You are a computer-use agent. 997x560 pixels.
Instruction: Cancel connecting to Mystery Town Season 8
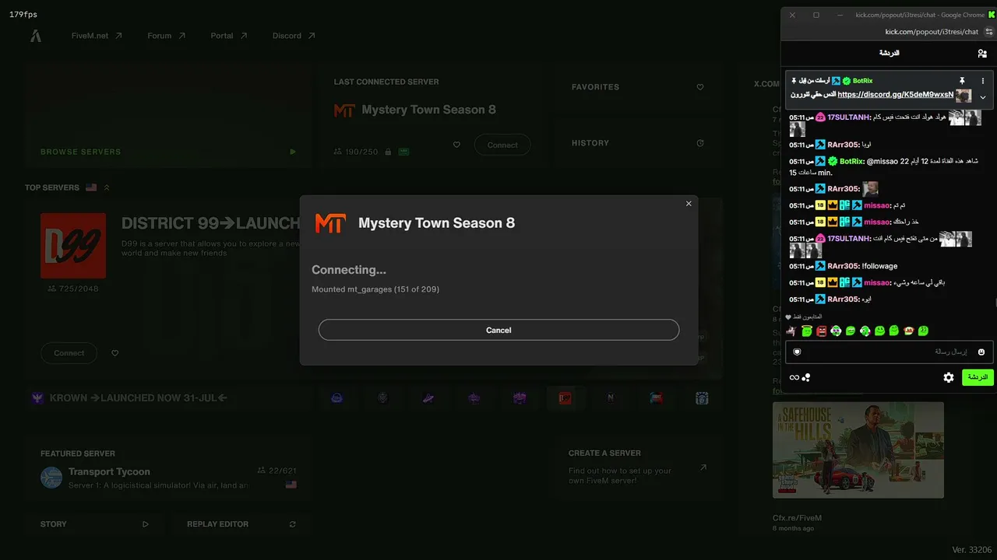[498, 330]
